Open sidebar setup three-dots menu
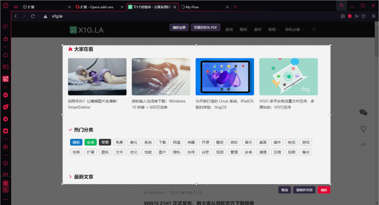379x205 pixels. [x=6, y=200]
